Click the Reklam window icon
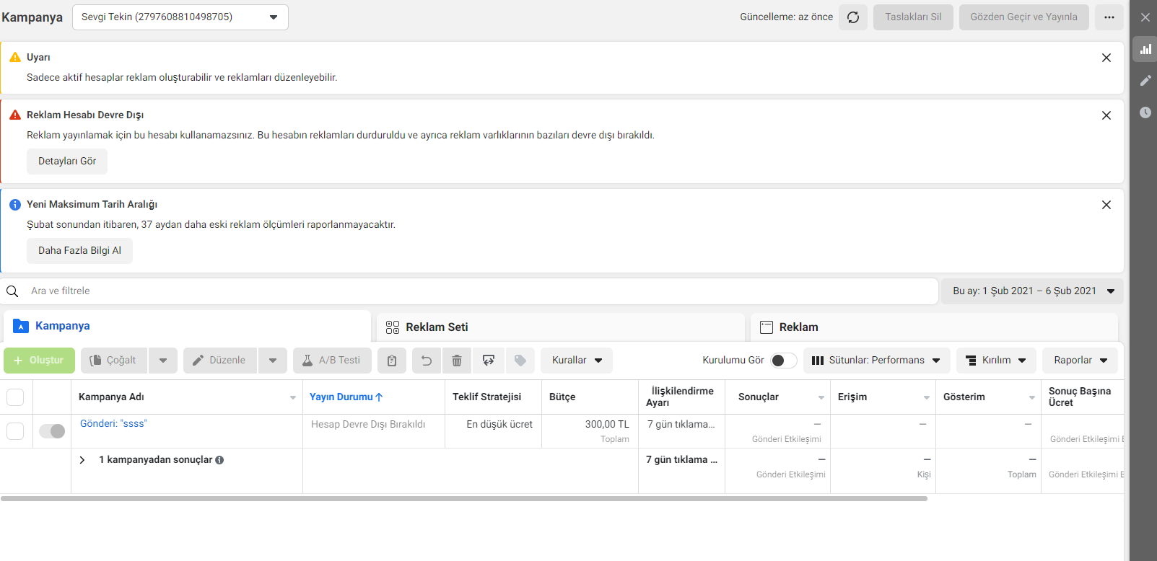The image size is (1157, 561). tap(767, 327)
